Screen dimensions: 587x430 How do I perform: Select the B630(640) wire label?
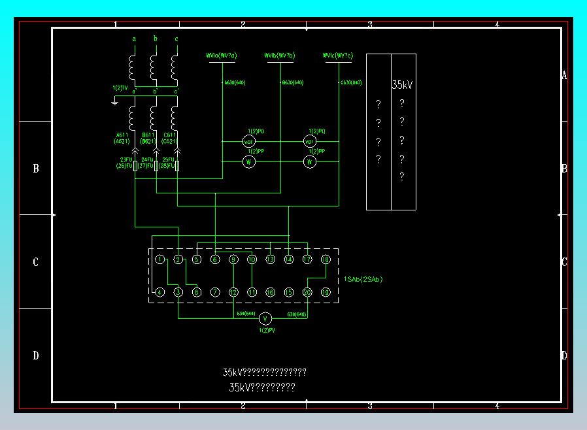point(293,82)
